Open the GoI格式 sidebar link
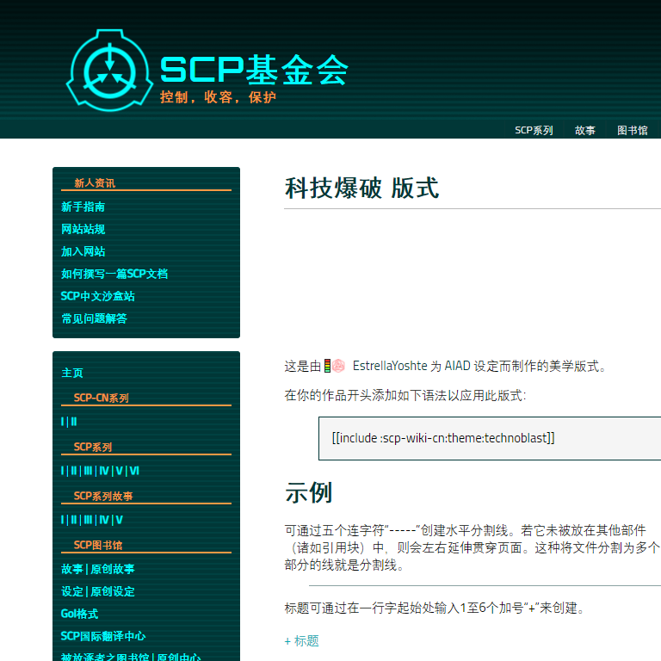 80,614
